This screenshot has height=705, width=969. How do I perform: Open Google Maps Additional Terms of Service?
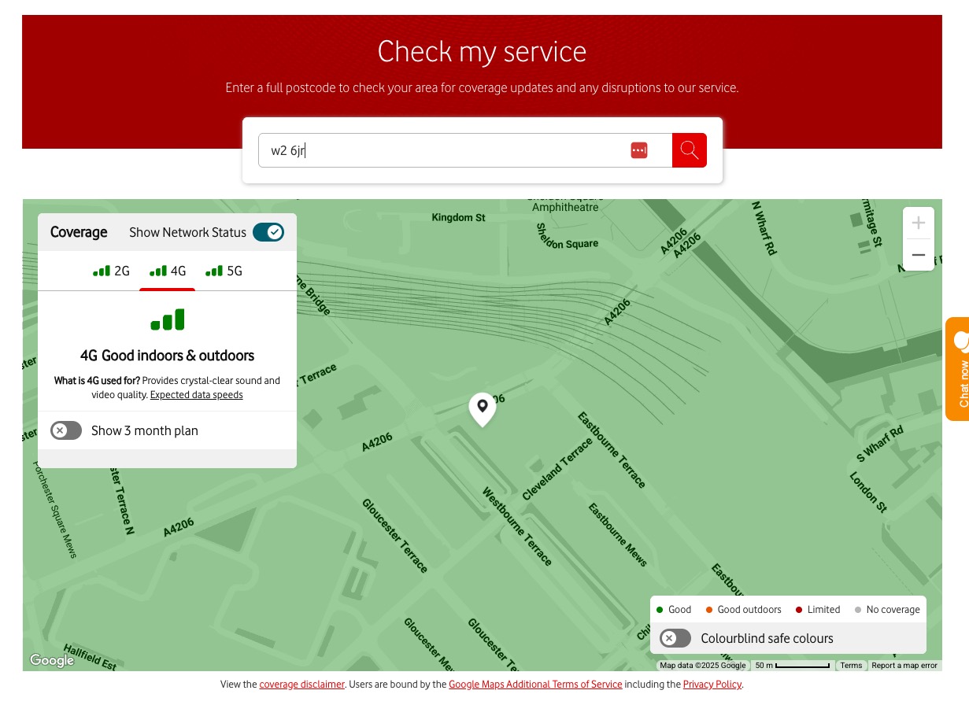(x=535, y=685)
